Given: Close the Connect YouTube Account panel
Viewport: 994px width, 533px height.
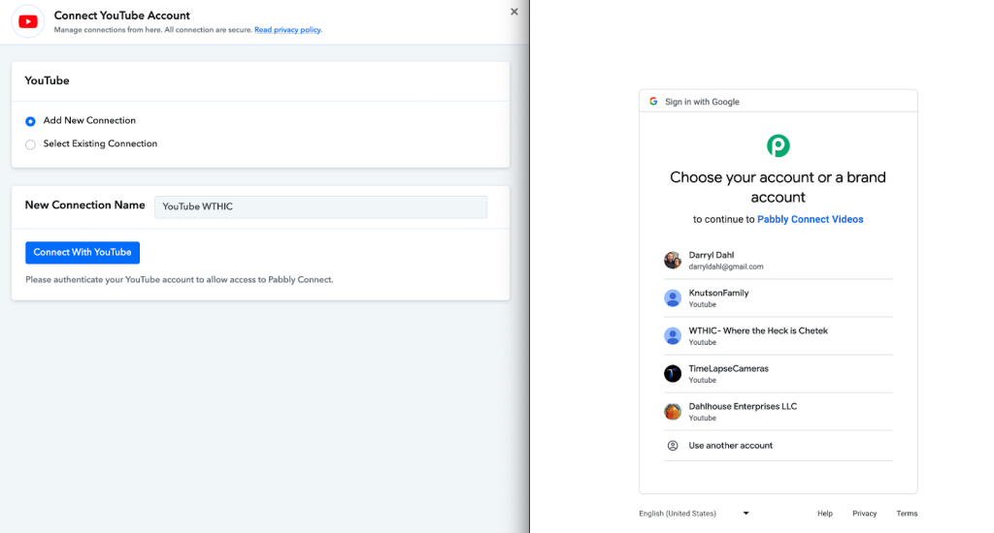Looking at the screenshot, I should click(514, 12).
